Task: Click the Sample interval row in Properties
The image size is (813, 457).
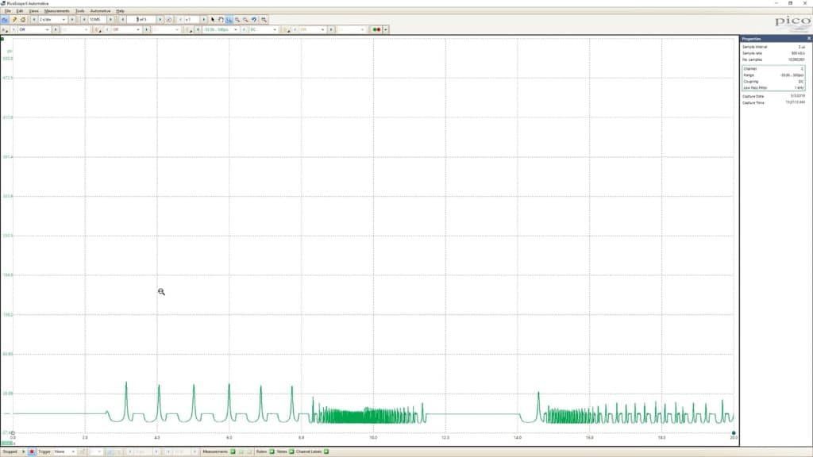Action: (773, 47)
